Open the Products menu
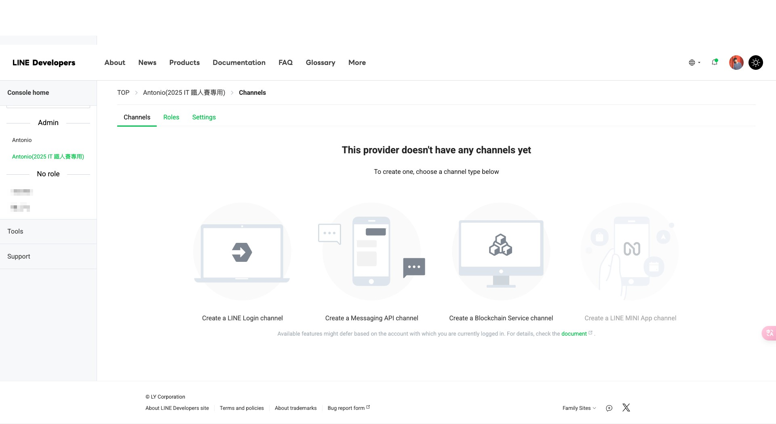 pos(184,63)
